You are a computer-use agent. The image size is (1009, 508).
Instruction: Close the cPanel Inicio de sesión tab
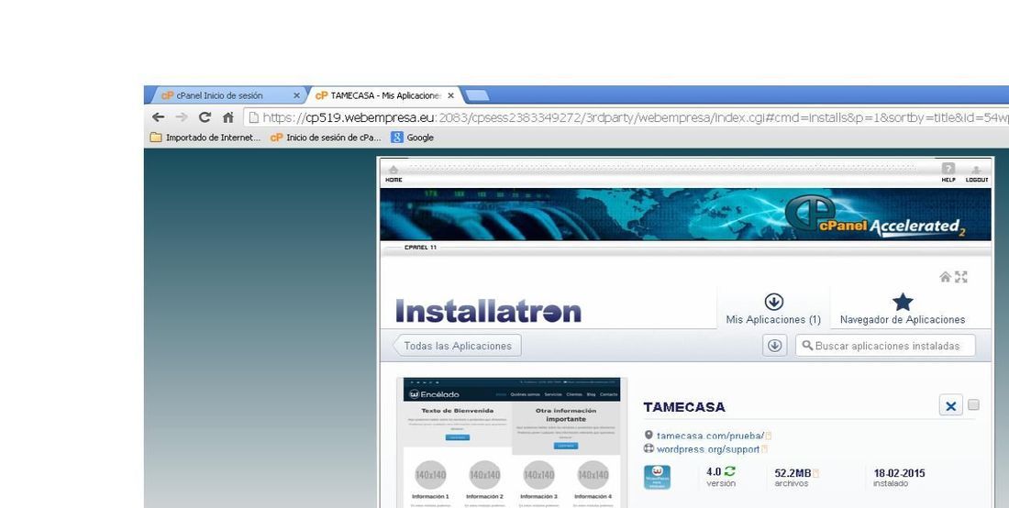296,95
